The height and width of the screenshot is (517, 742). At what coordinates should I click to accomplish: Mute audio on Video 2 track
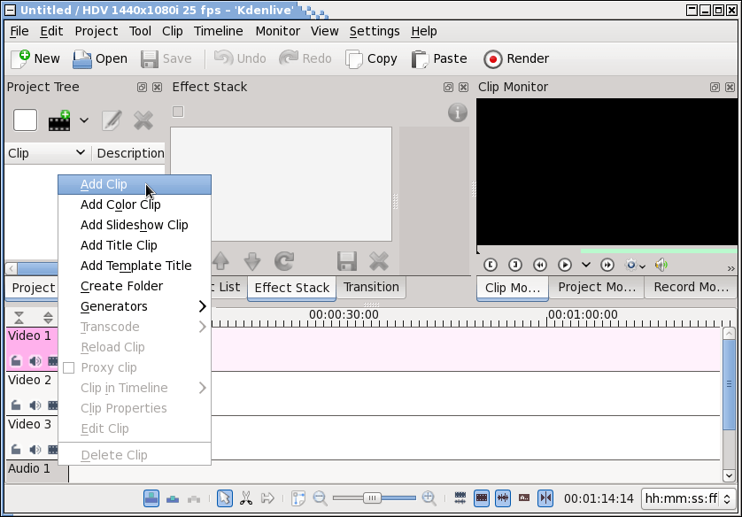[35, 405]
